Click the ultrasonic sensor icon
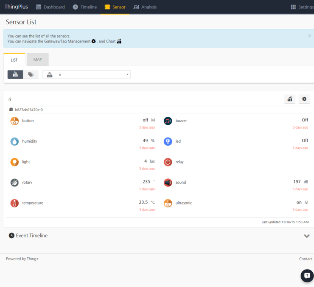Image resolution: width=314 pixels, height=287 pixels. [x=168, y=203]
